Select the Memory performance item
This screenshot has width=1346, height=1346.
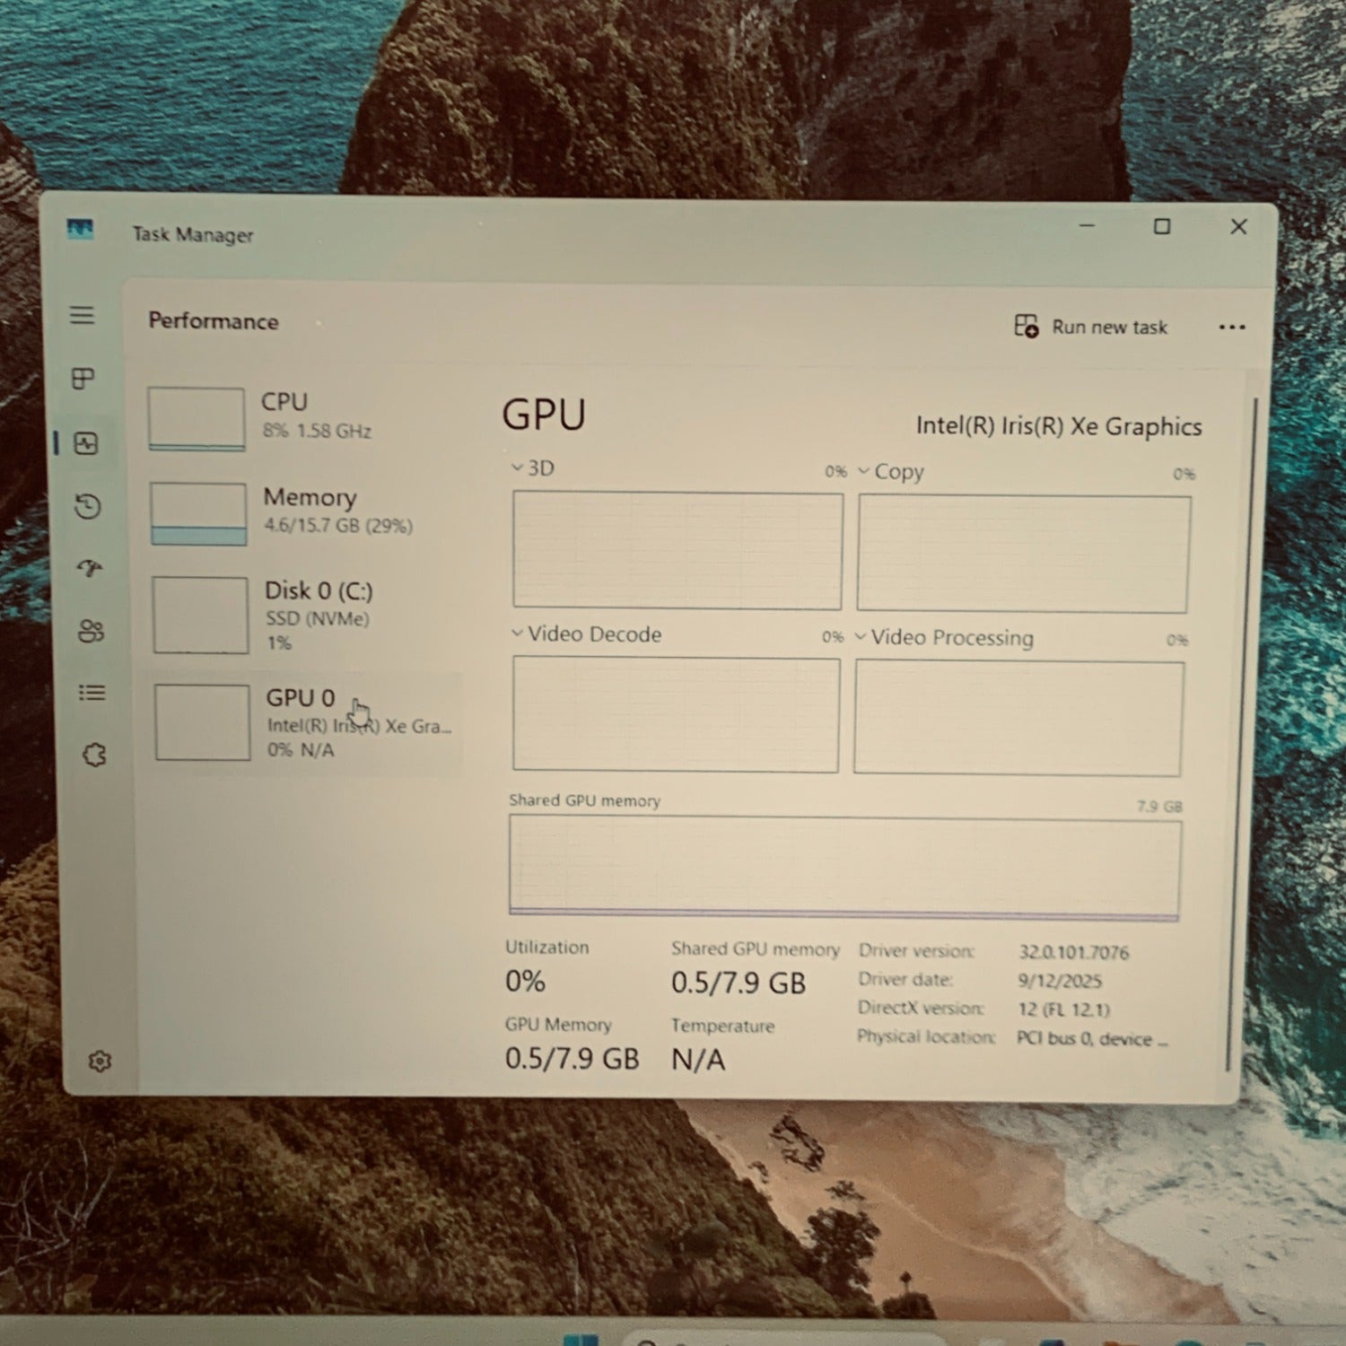[306, 513]
